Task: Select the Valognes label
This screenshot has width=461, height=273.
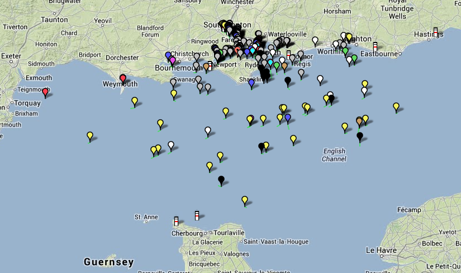Action: pyautogui.click(x=236, y=254)
